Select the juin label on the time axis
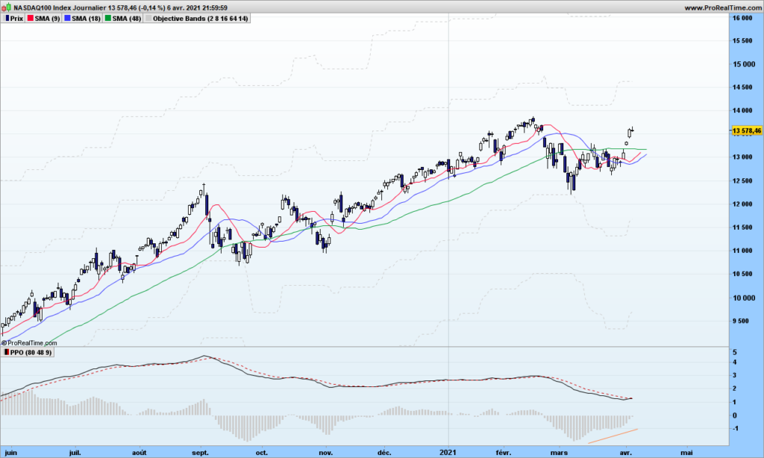The image size is (764, 458). (10, 453)
